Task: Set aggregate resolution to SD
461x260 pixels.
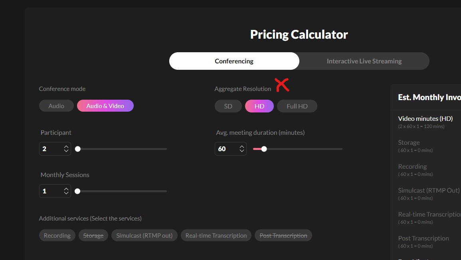Action: click(228, 106)
